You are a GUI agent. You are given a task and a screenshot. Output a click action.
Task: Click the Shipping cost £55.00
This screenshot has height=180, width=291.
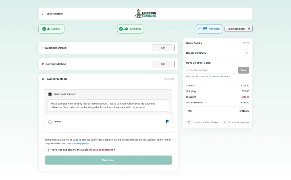click(x=245, y=91)
